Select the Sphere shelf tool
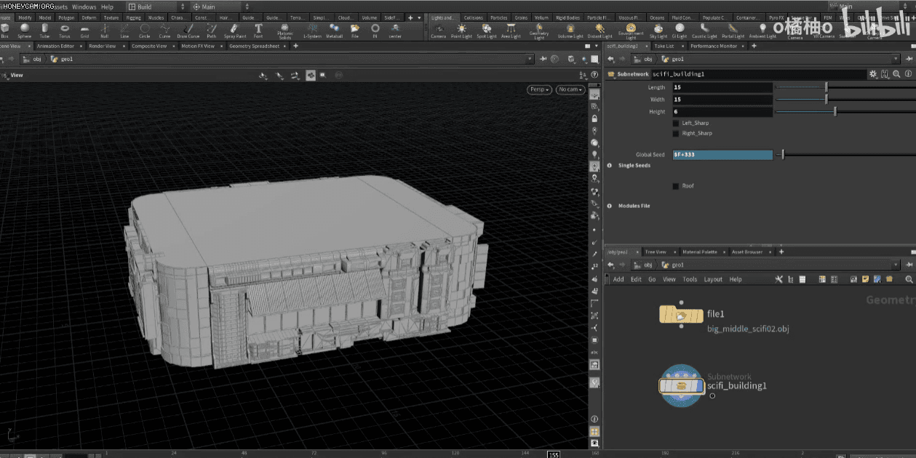 pyautogui.click(x=25, y=30)
